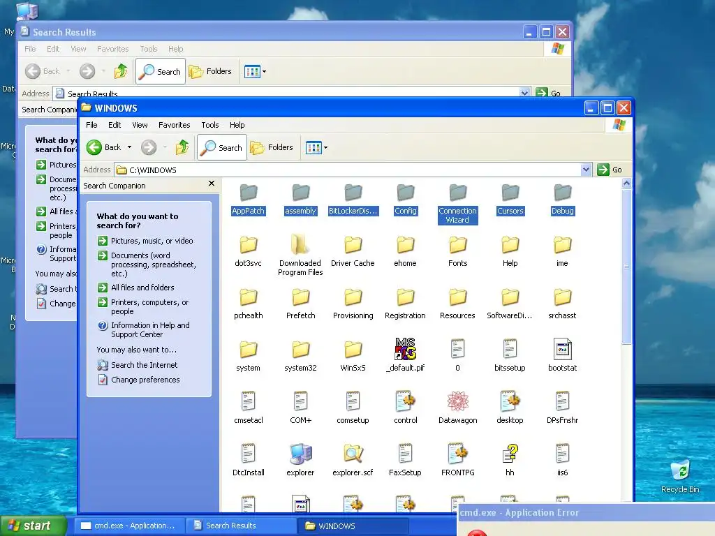Select the Driver Cache folder

(353, 252)
